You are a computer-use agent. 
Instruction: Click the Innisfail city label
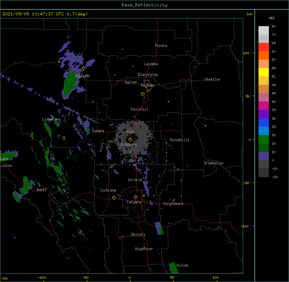click(139, 109)
